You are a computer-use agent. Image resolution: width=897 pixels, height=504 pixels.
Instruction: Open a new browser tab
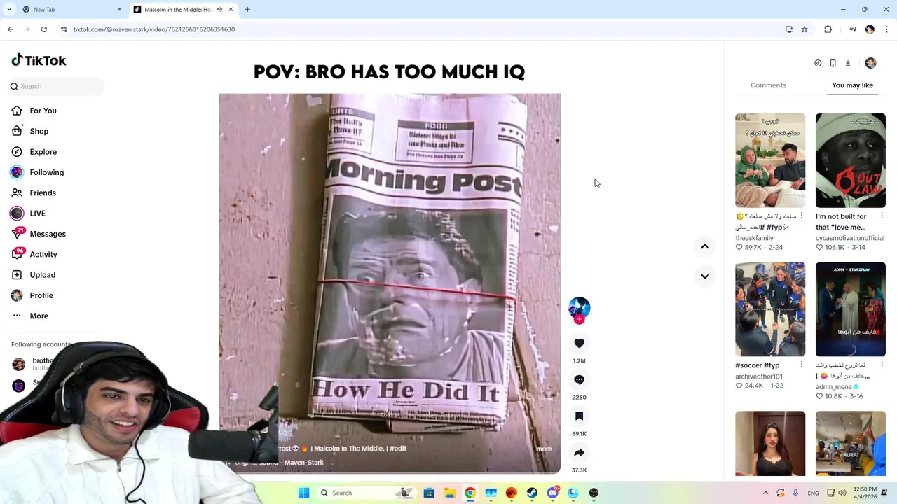(x=247, y=10)
